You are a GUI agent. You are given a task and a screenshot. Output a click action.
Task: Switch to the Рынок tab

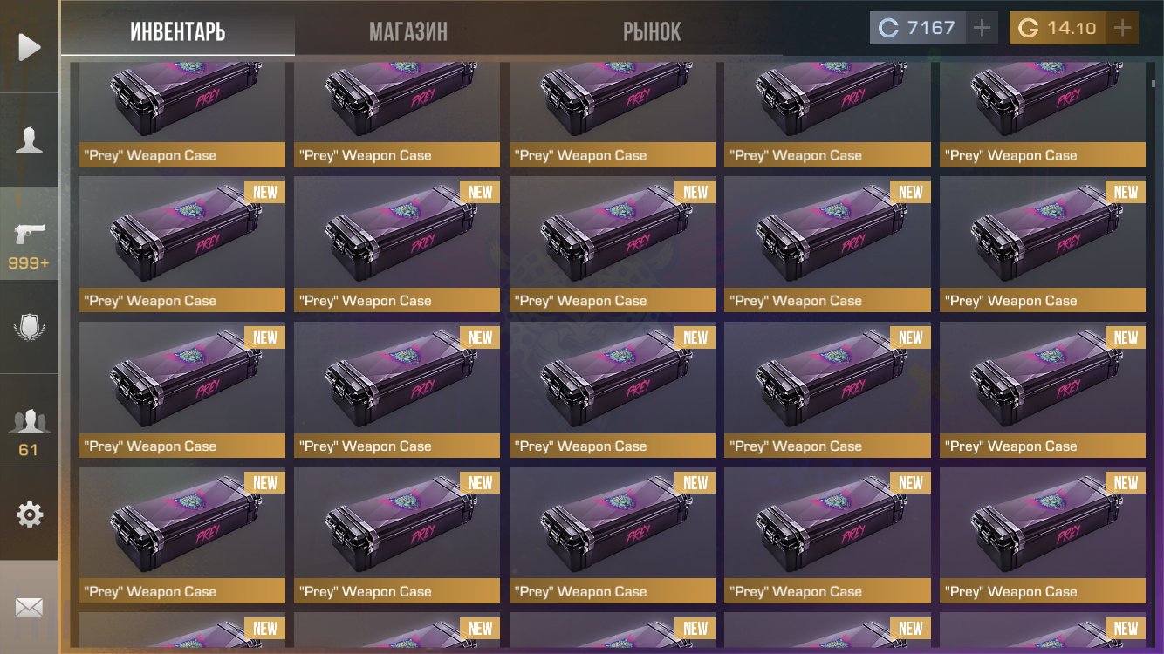pos(652,33)
